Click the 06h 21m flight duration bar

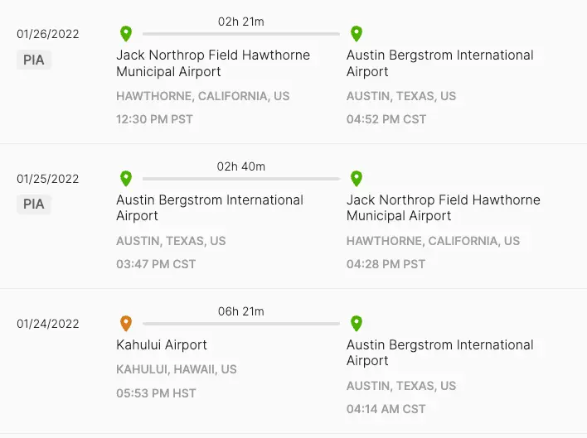tap(240, 324)
